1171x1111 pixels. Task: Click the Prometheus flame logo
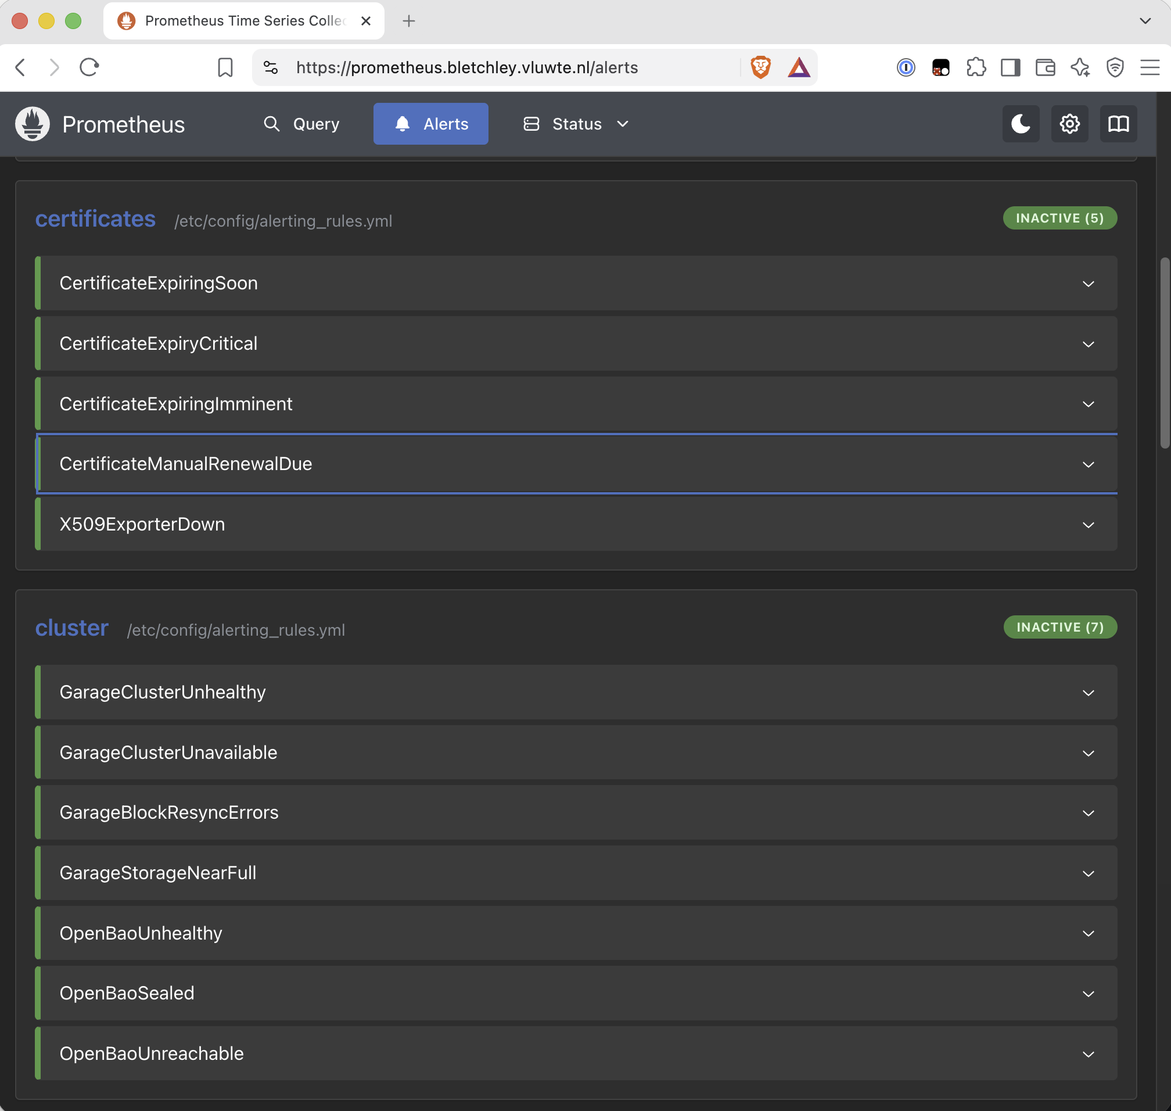coord(32,124)
